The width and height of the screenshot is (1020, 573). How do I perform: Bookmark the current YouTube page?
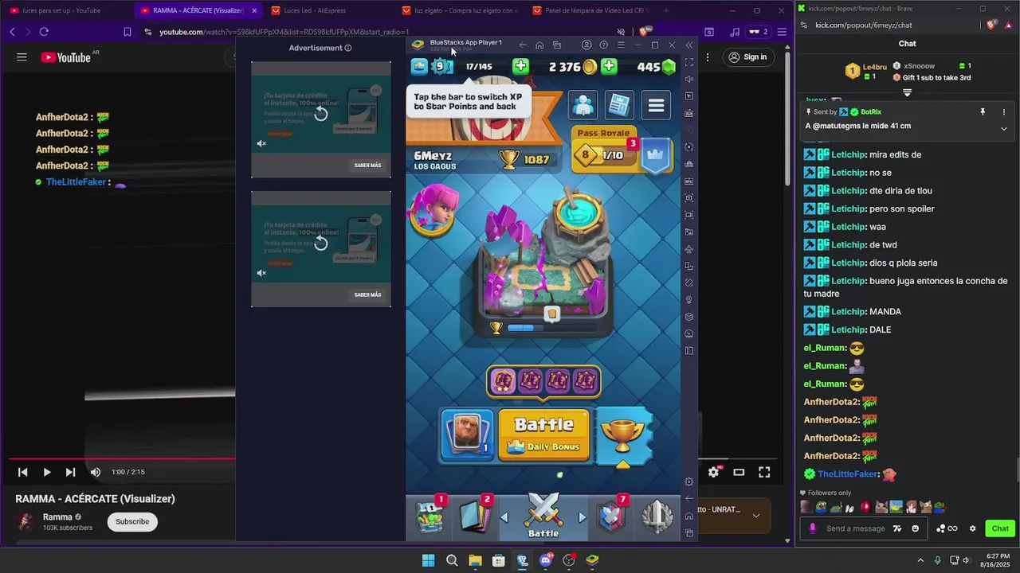(x=127, y=32)
